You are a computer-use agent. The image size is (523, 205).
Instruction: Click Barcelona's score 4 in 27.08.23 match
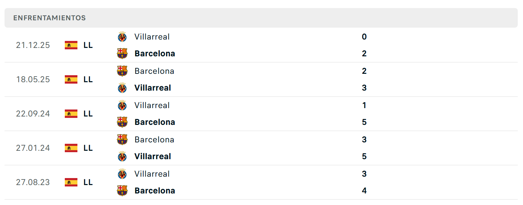click(x=364, y=191)
